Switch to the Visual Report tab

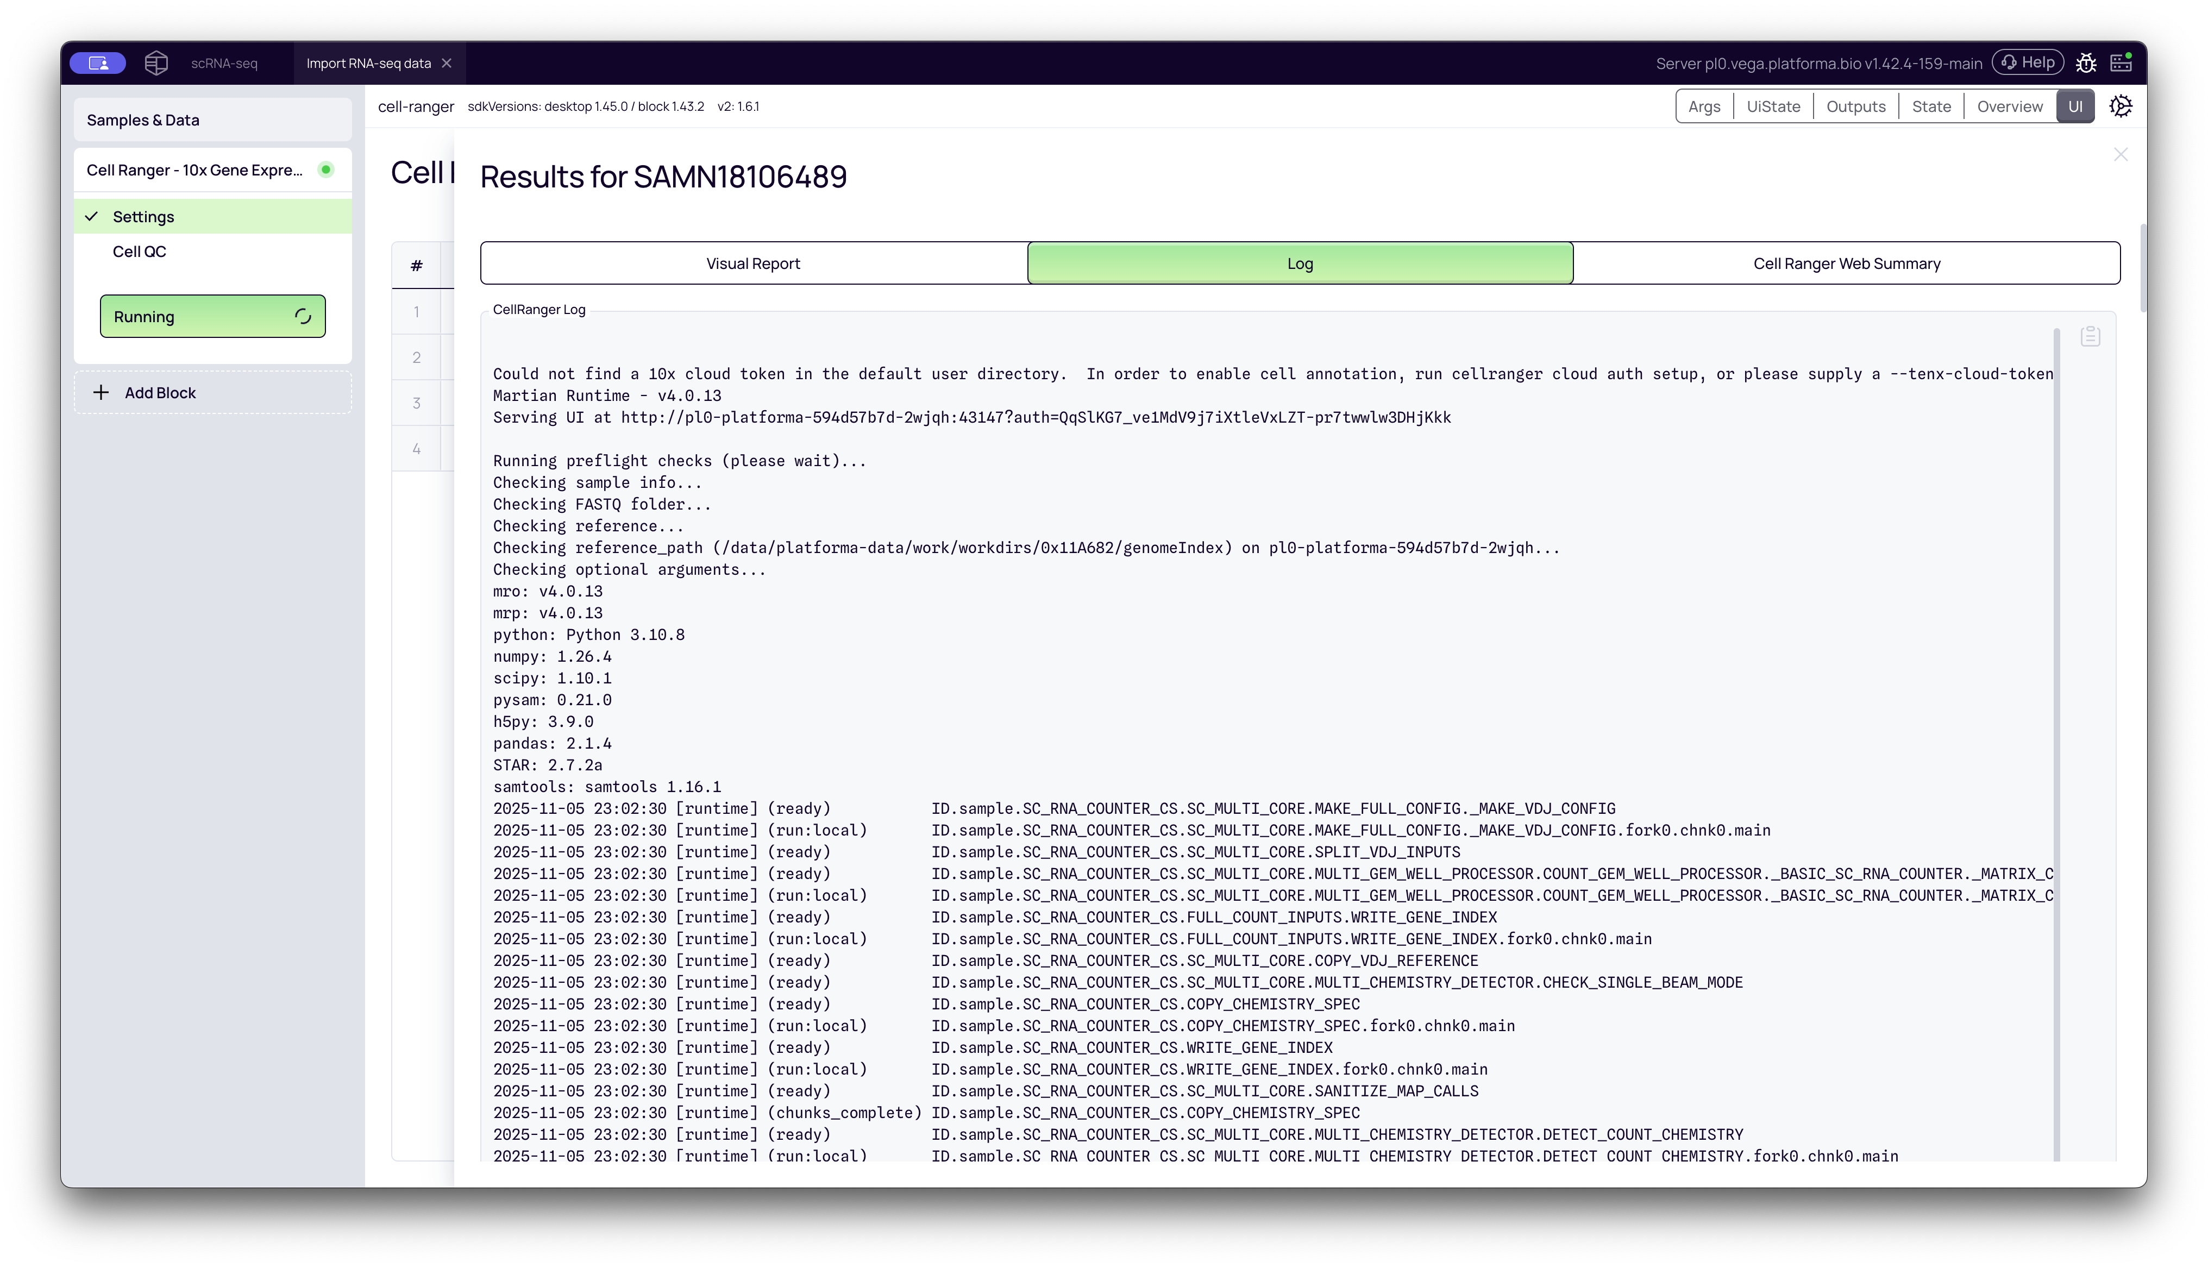click(752, 262)
